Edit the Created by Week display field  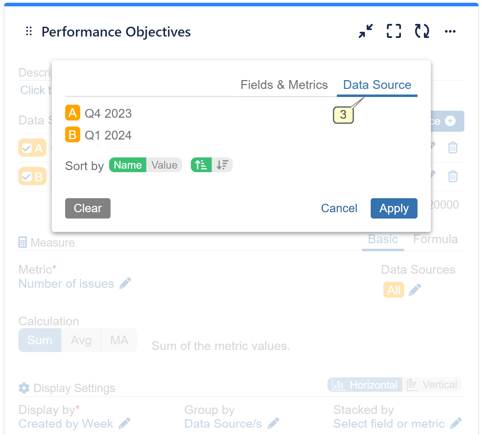pos(125,423)
